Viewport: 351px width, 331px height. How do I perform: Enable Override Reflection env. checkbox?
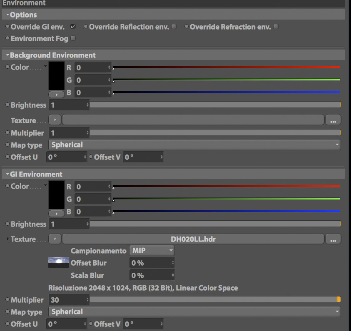tap(174, 27)
